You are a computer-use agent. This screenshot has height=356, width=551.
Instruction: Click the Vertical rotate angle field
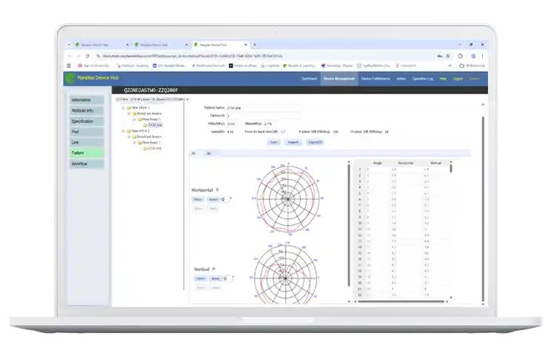tap(227, 278)
